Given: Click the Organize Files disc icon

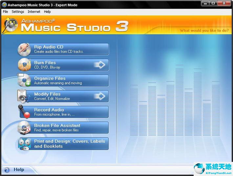Looking at the screenshot, I should (24, 80).
